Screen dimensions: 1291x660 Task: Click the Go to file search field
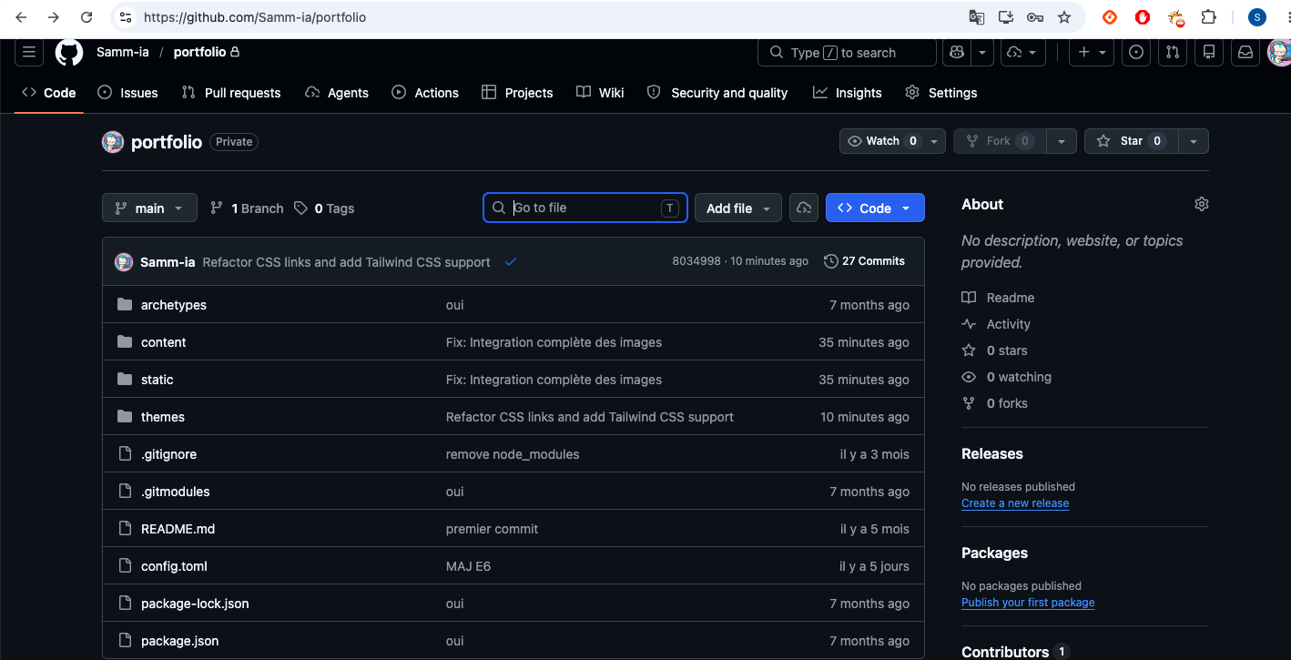point(585,208)
